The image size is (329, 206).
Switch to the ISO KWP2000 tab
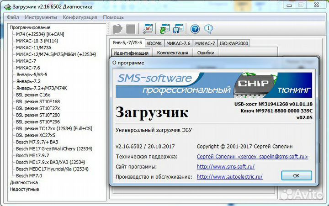coord(234,43)
